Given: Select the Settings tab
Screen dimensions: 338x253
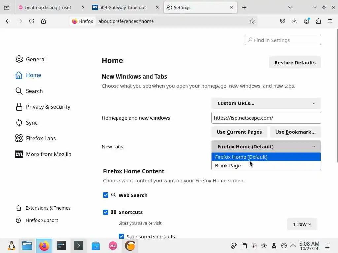Looking at the screenshot, I should (200, 7).
